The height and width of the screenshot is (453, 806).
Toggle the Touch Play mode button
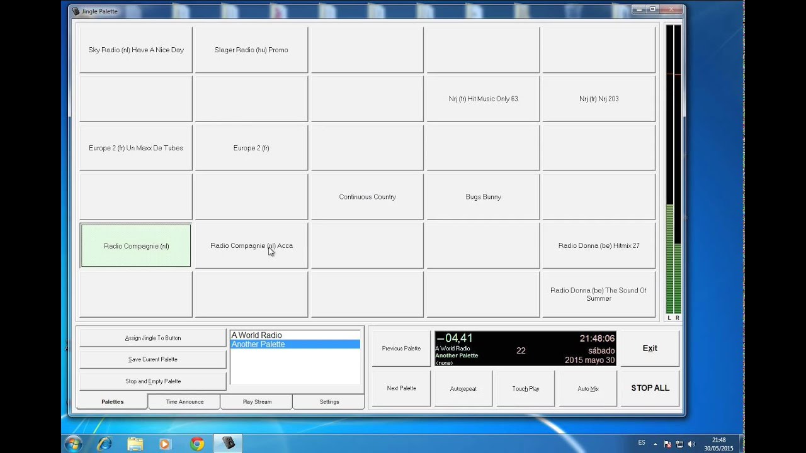coord(526,388)
